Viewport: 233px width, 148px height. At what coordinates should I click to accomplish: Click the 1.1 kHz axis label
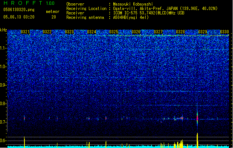3,48
